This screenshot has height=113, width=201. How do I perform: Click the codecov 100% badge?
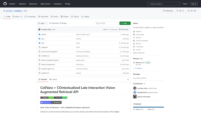pos(47,98)
